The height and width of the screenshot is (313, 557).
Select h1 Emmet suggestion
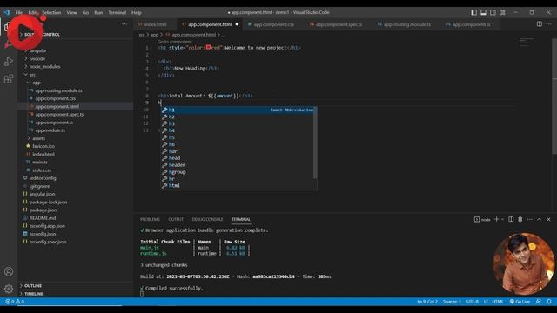[238, 110]
